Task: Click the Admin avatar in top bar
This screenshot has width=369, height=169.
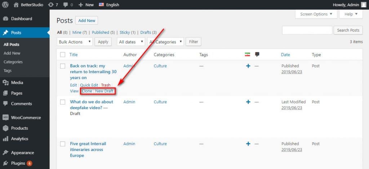Action: click(x=364, y=5)
